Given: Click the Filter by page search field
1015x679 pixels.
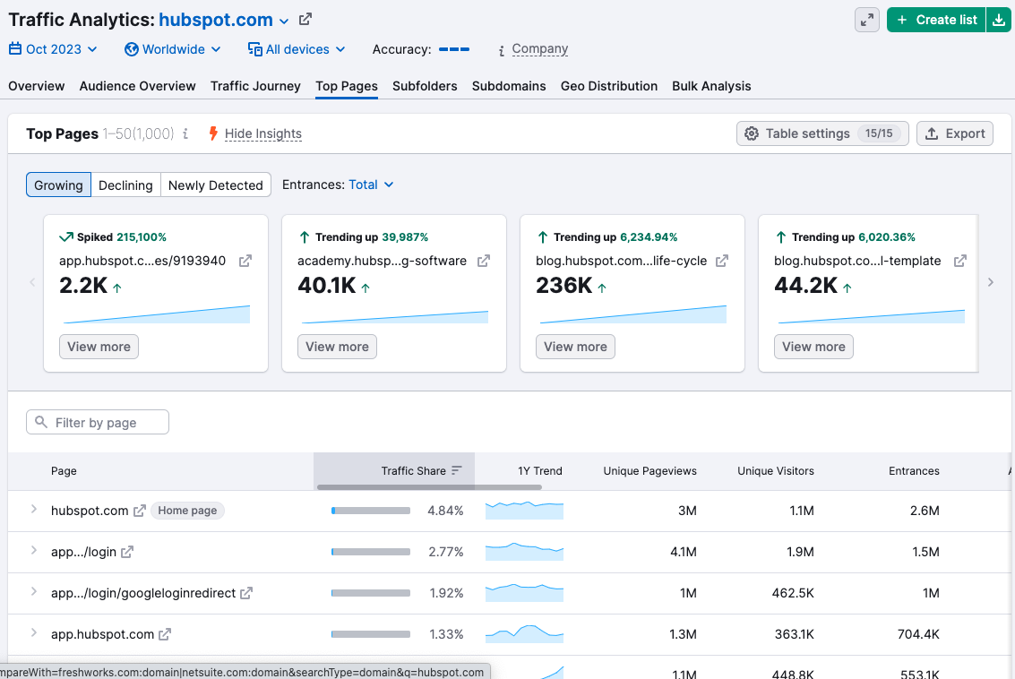Looking at the screenshot, I should [97, 421].
